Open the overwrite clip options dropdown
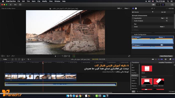This screenshot has width=175, height=98. pyautogui.click(x=23, y=59)
